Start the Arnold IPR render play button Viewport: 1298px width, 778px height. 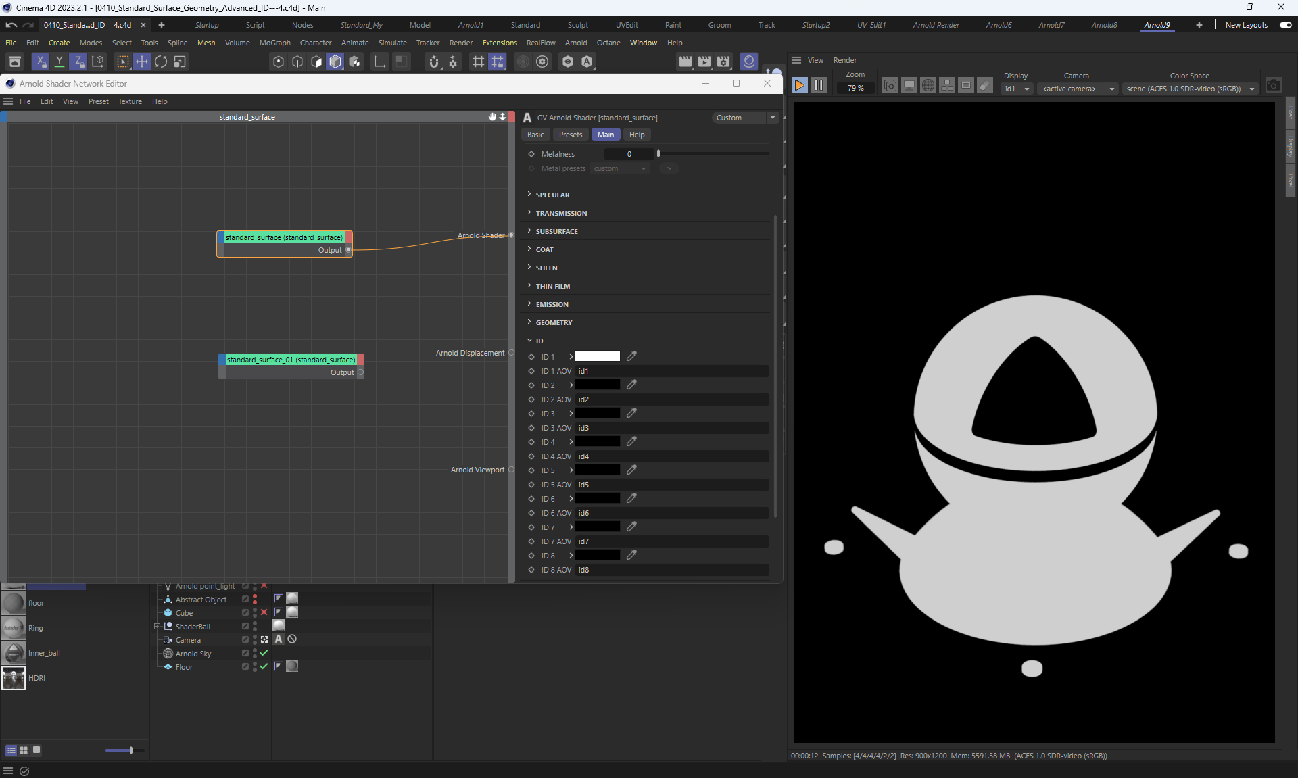(800, 85)
